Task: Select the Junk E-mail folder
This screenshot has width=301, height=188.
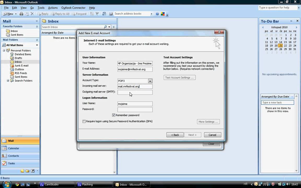Action: (x=21, y=66)
